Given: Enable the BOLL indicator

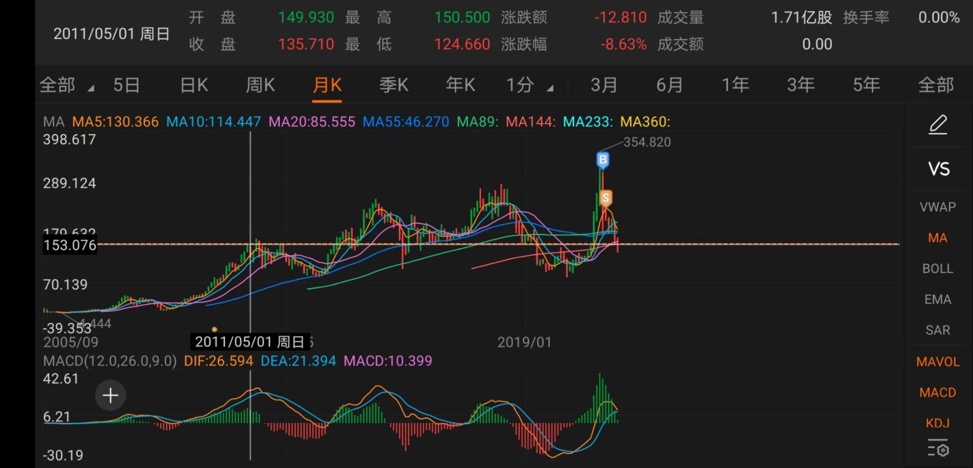Looking at the screenshot, I should [x=938, y=268].
